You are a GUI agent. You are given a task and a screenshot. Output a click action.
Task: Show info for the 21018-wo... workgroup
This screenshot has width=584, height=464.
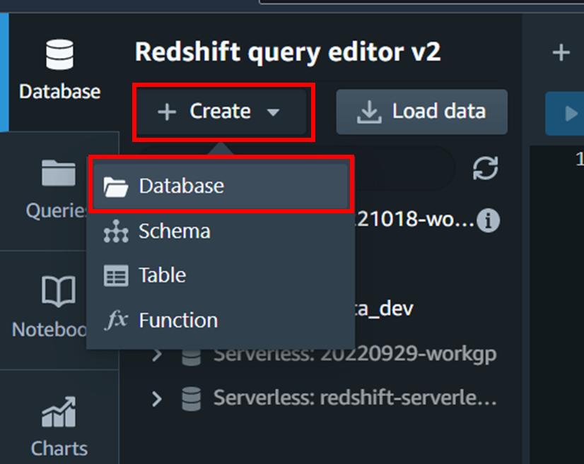[x=489, y=220]
